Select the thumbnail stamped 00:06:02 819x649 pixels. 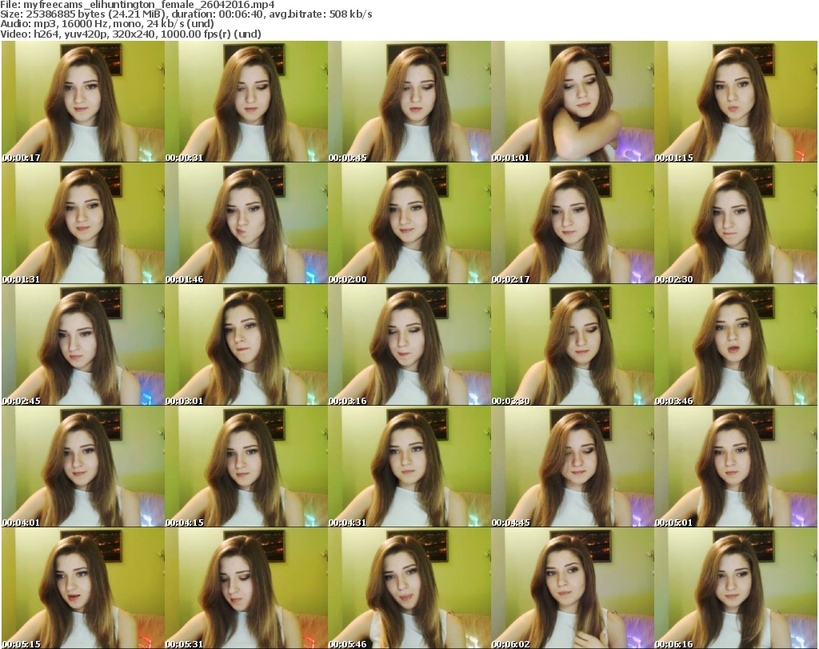[573, 588]
